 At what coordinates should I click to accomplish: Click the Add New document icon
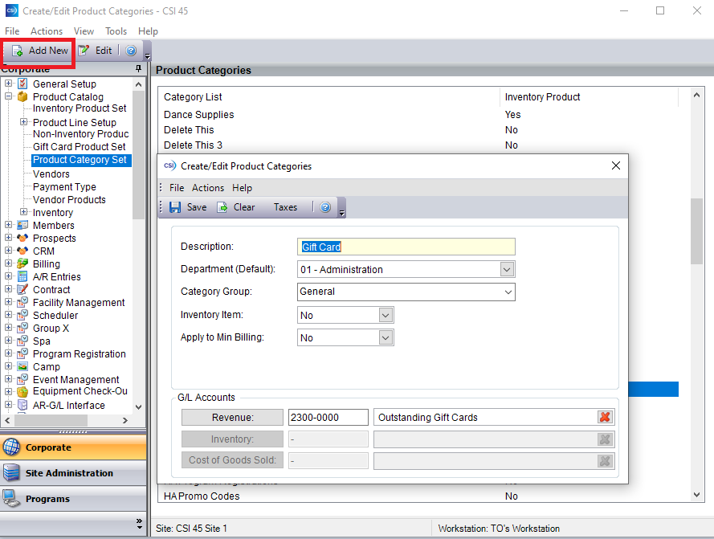[x=18, y=51]
